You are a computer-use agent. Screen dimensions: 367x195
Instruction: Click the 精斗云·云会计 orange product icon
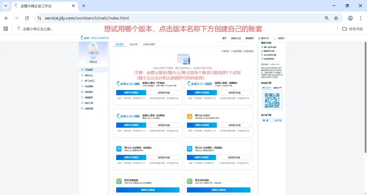coord(190,116)
